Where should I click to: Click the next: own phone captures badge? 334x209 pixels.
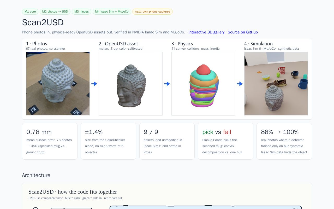(152, 11)
